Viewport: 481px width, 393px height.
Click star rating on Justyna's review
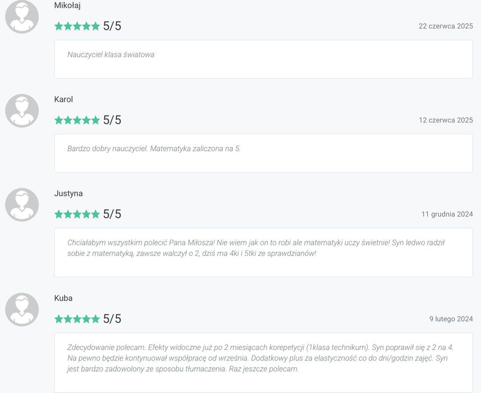[77, 214]
